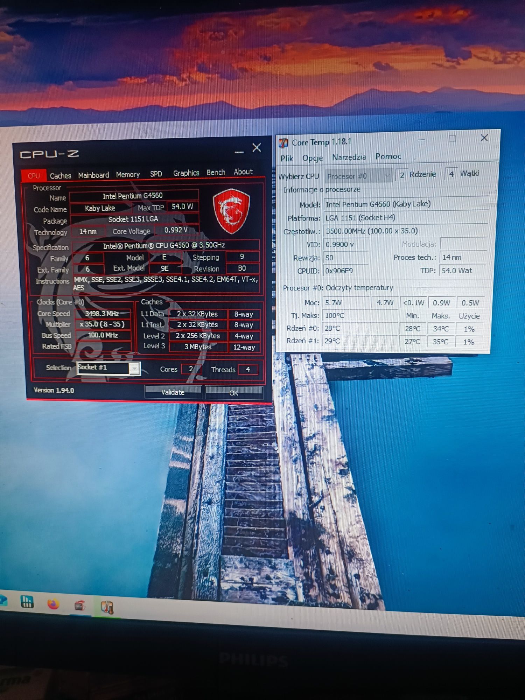
Task: Click the Multiplier value x 35.0 (8 - 35)
Action: click(103, 324)
